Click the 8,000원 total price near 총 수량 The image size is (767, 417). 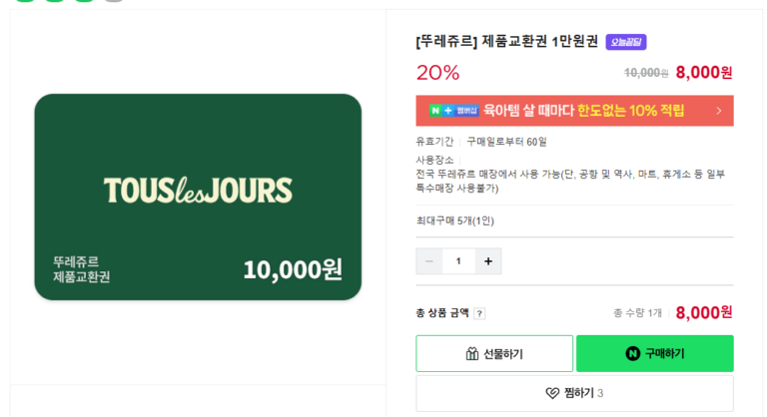704,312
